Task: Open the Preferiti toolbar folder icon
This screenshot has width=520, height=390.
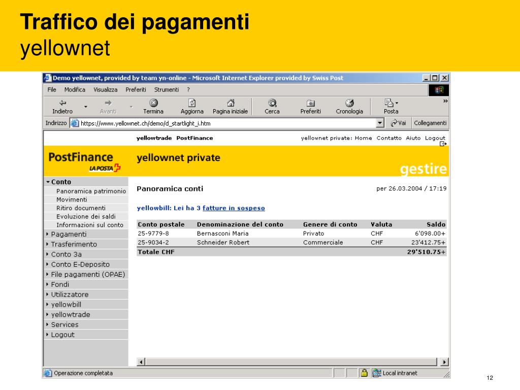Action: (311, 103)
